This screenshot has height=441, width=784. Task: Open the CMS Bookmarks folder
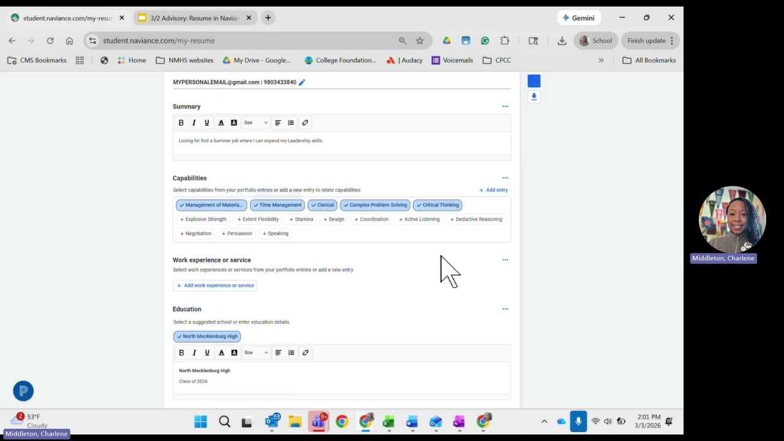pos(37,60)
